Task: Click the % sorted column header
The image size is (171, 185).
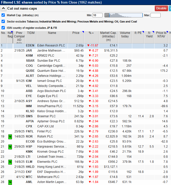Action: click(91, 37)
